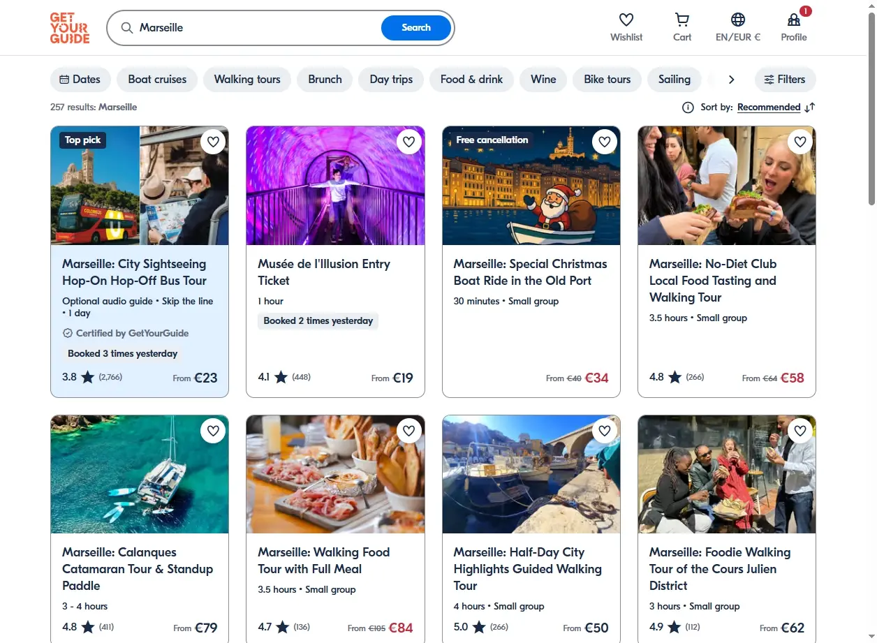Viewport: 877px width, 643px height.
Task: Click the info icon beside Sort by
Action: (x=688, y=108)
